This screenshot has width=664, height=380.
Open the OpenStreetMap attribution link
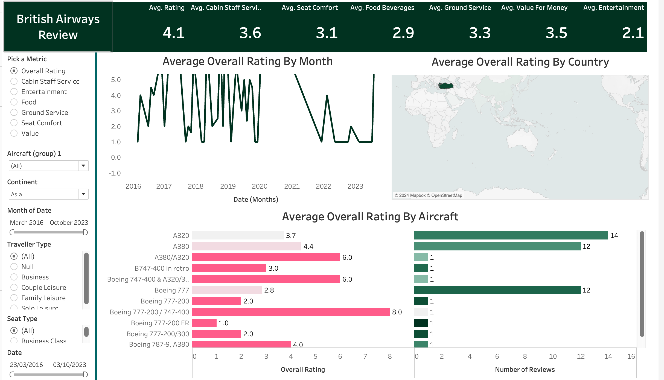point(445,195)
